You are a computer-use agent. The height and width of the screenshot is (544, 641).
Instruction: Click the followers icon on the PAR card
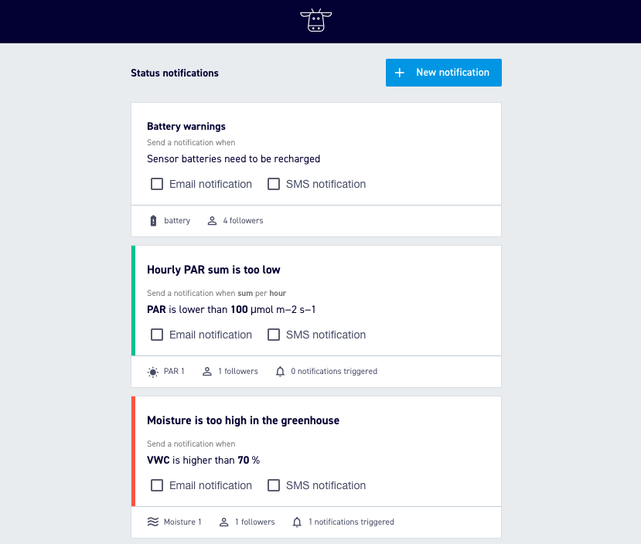[x=206, y=371]
